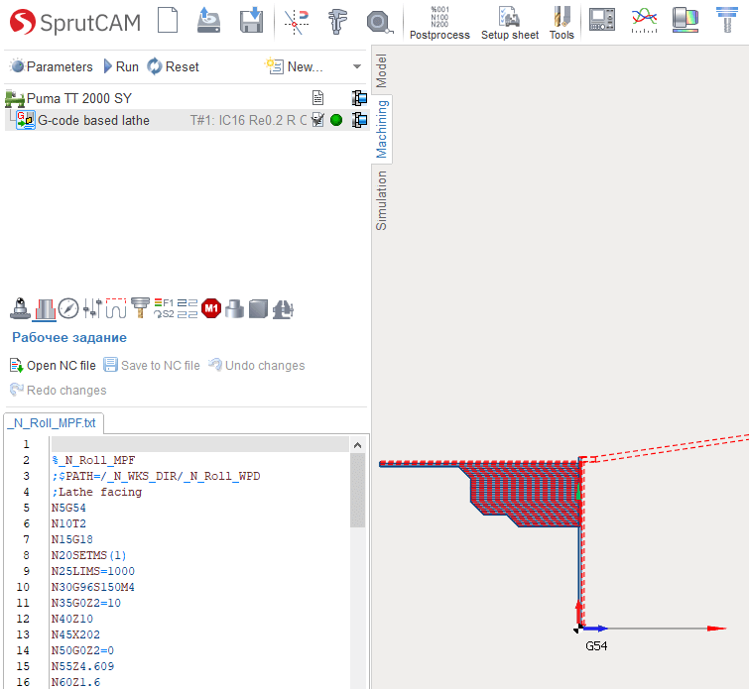The width and height of the screenshot is (749, 689).
Task: Click code line ;Lathe facing
Action: (96, 492)
